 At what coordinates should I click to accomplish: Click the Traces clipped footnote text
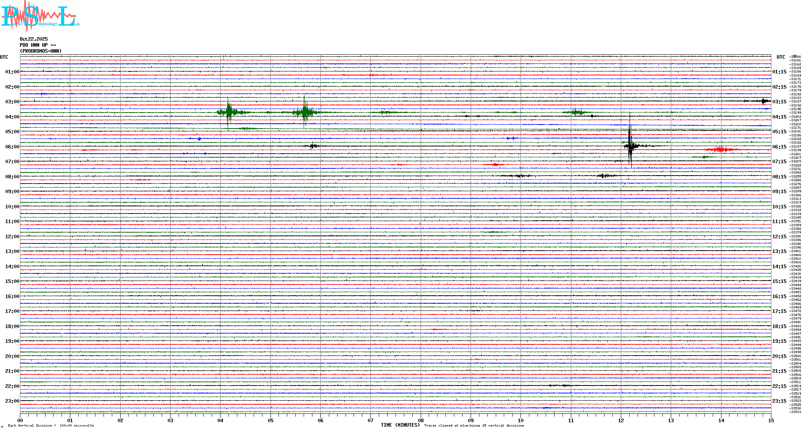[x=474, y=425]
